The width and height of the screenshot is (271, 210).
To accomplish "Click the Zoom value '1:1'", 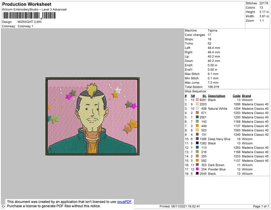I will click(262, 21).
